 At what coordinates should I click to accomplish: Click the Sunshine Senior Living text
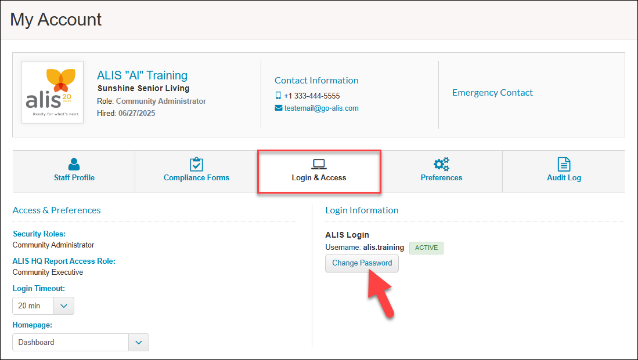point(143,88)
